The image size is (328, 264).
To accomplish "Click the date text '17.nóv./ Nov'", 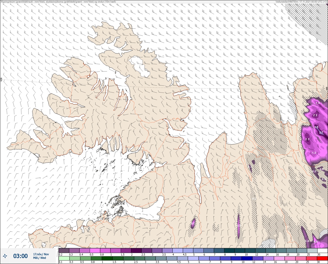I will coord(41,254).
